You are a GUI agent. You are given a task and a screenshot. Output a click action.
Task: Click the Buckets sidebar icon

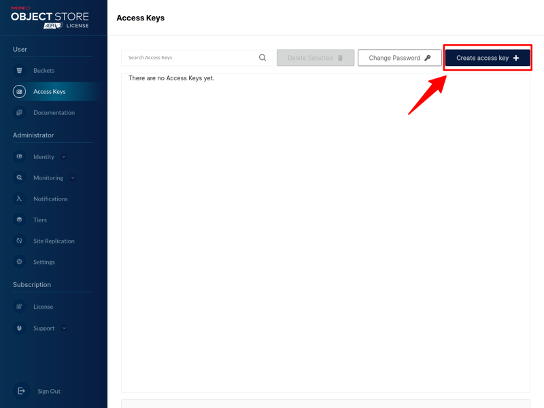coord(19,71)
